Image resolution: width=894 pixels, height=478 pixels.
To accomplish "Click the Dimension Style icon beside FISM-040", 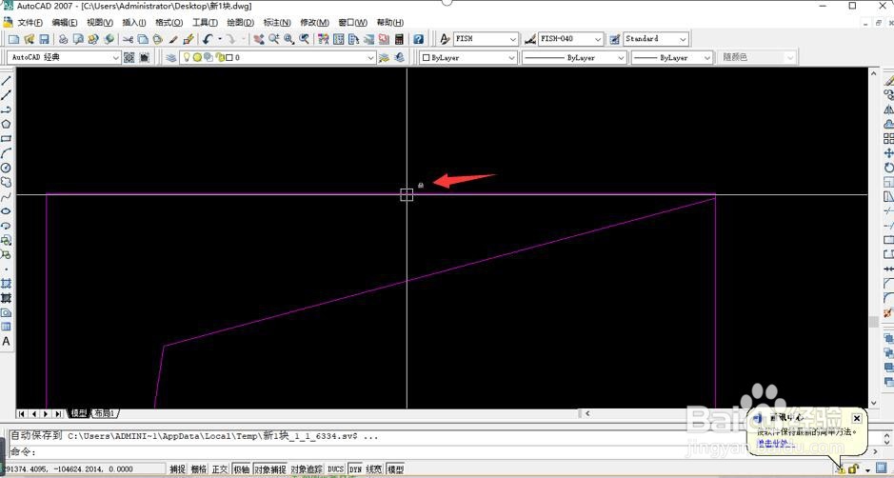I will pos(530,39).
